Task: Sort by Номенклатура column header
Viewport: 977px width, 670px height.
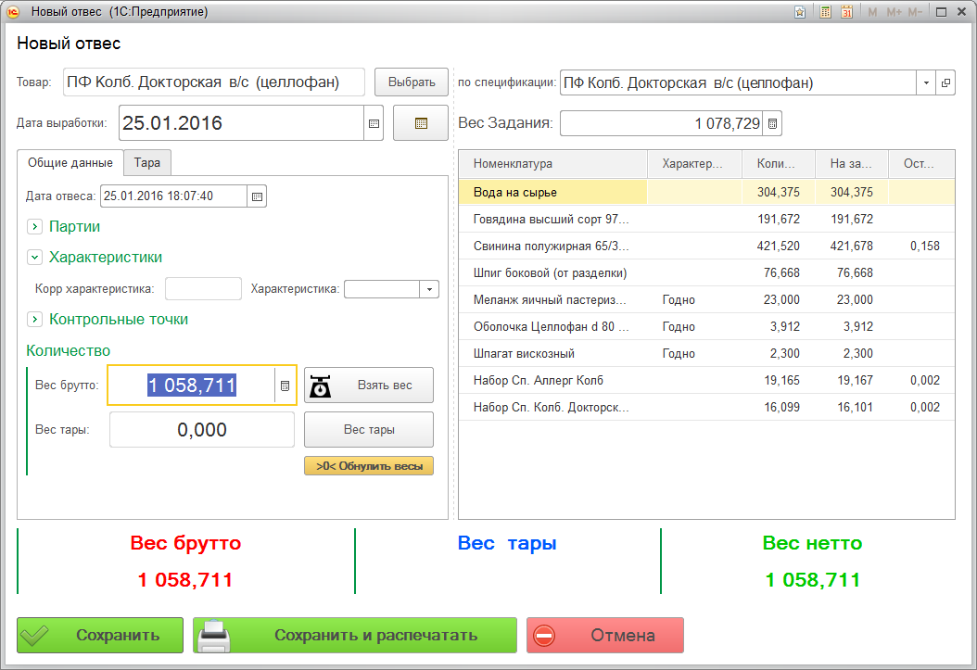Action: click(x=552, y=164)
